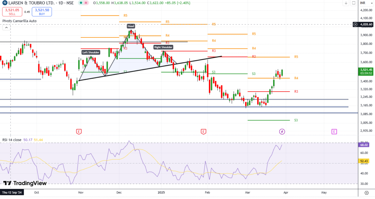This screenshot has width=375, height=199.
Task: Click the Left Shoulder pattern label
Action: click(91, 52)
